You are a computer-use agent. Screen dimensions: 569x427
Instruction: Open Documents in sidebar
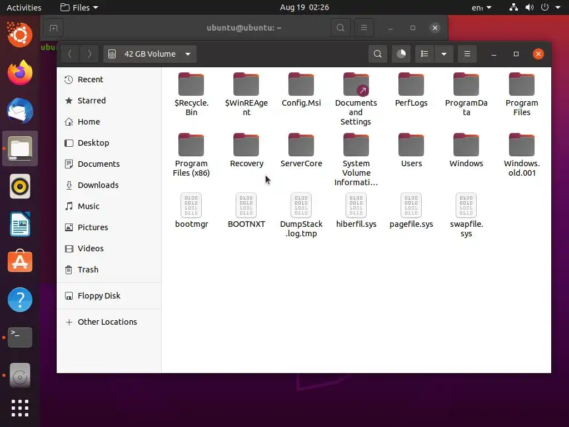coord(109,164)
